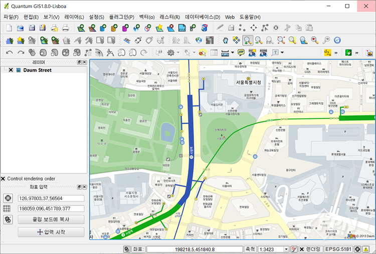Toggle Daum Street layer visibility checkbox
The height and width of the screenshot is (254, 376).
point(11,70)
